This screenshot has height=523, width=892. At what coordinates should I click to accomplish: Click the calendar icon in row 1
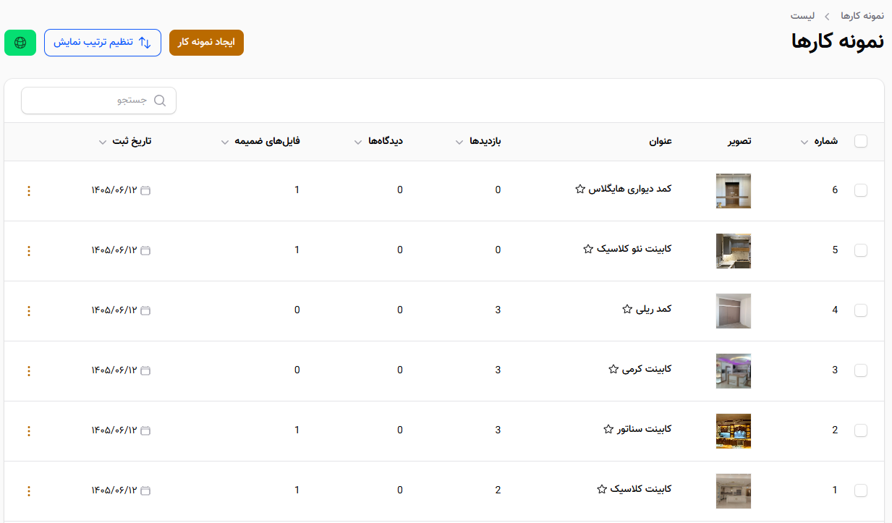pyautogui.click(x=145, y=490)
